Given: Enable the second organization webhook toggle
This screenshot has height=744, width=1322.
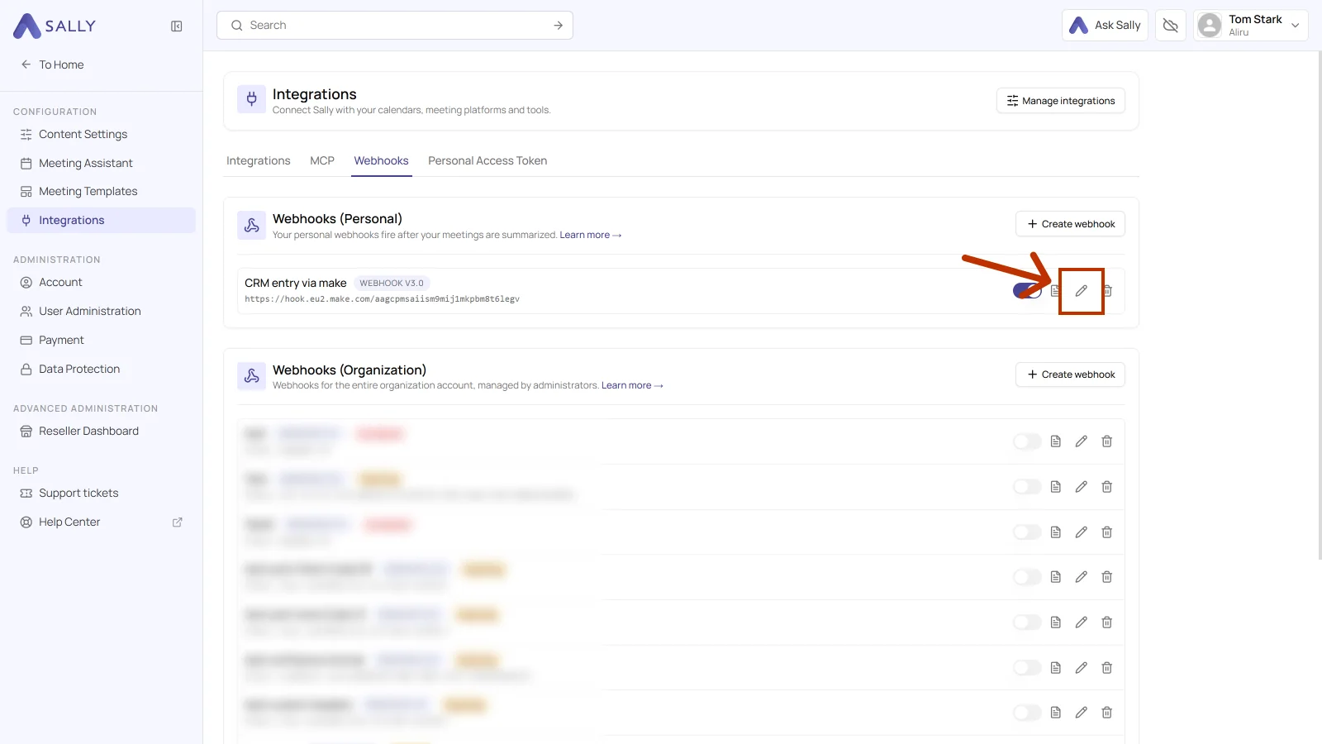Looking at the screenshot, I should click(1027, 487).
